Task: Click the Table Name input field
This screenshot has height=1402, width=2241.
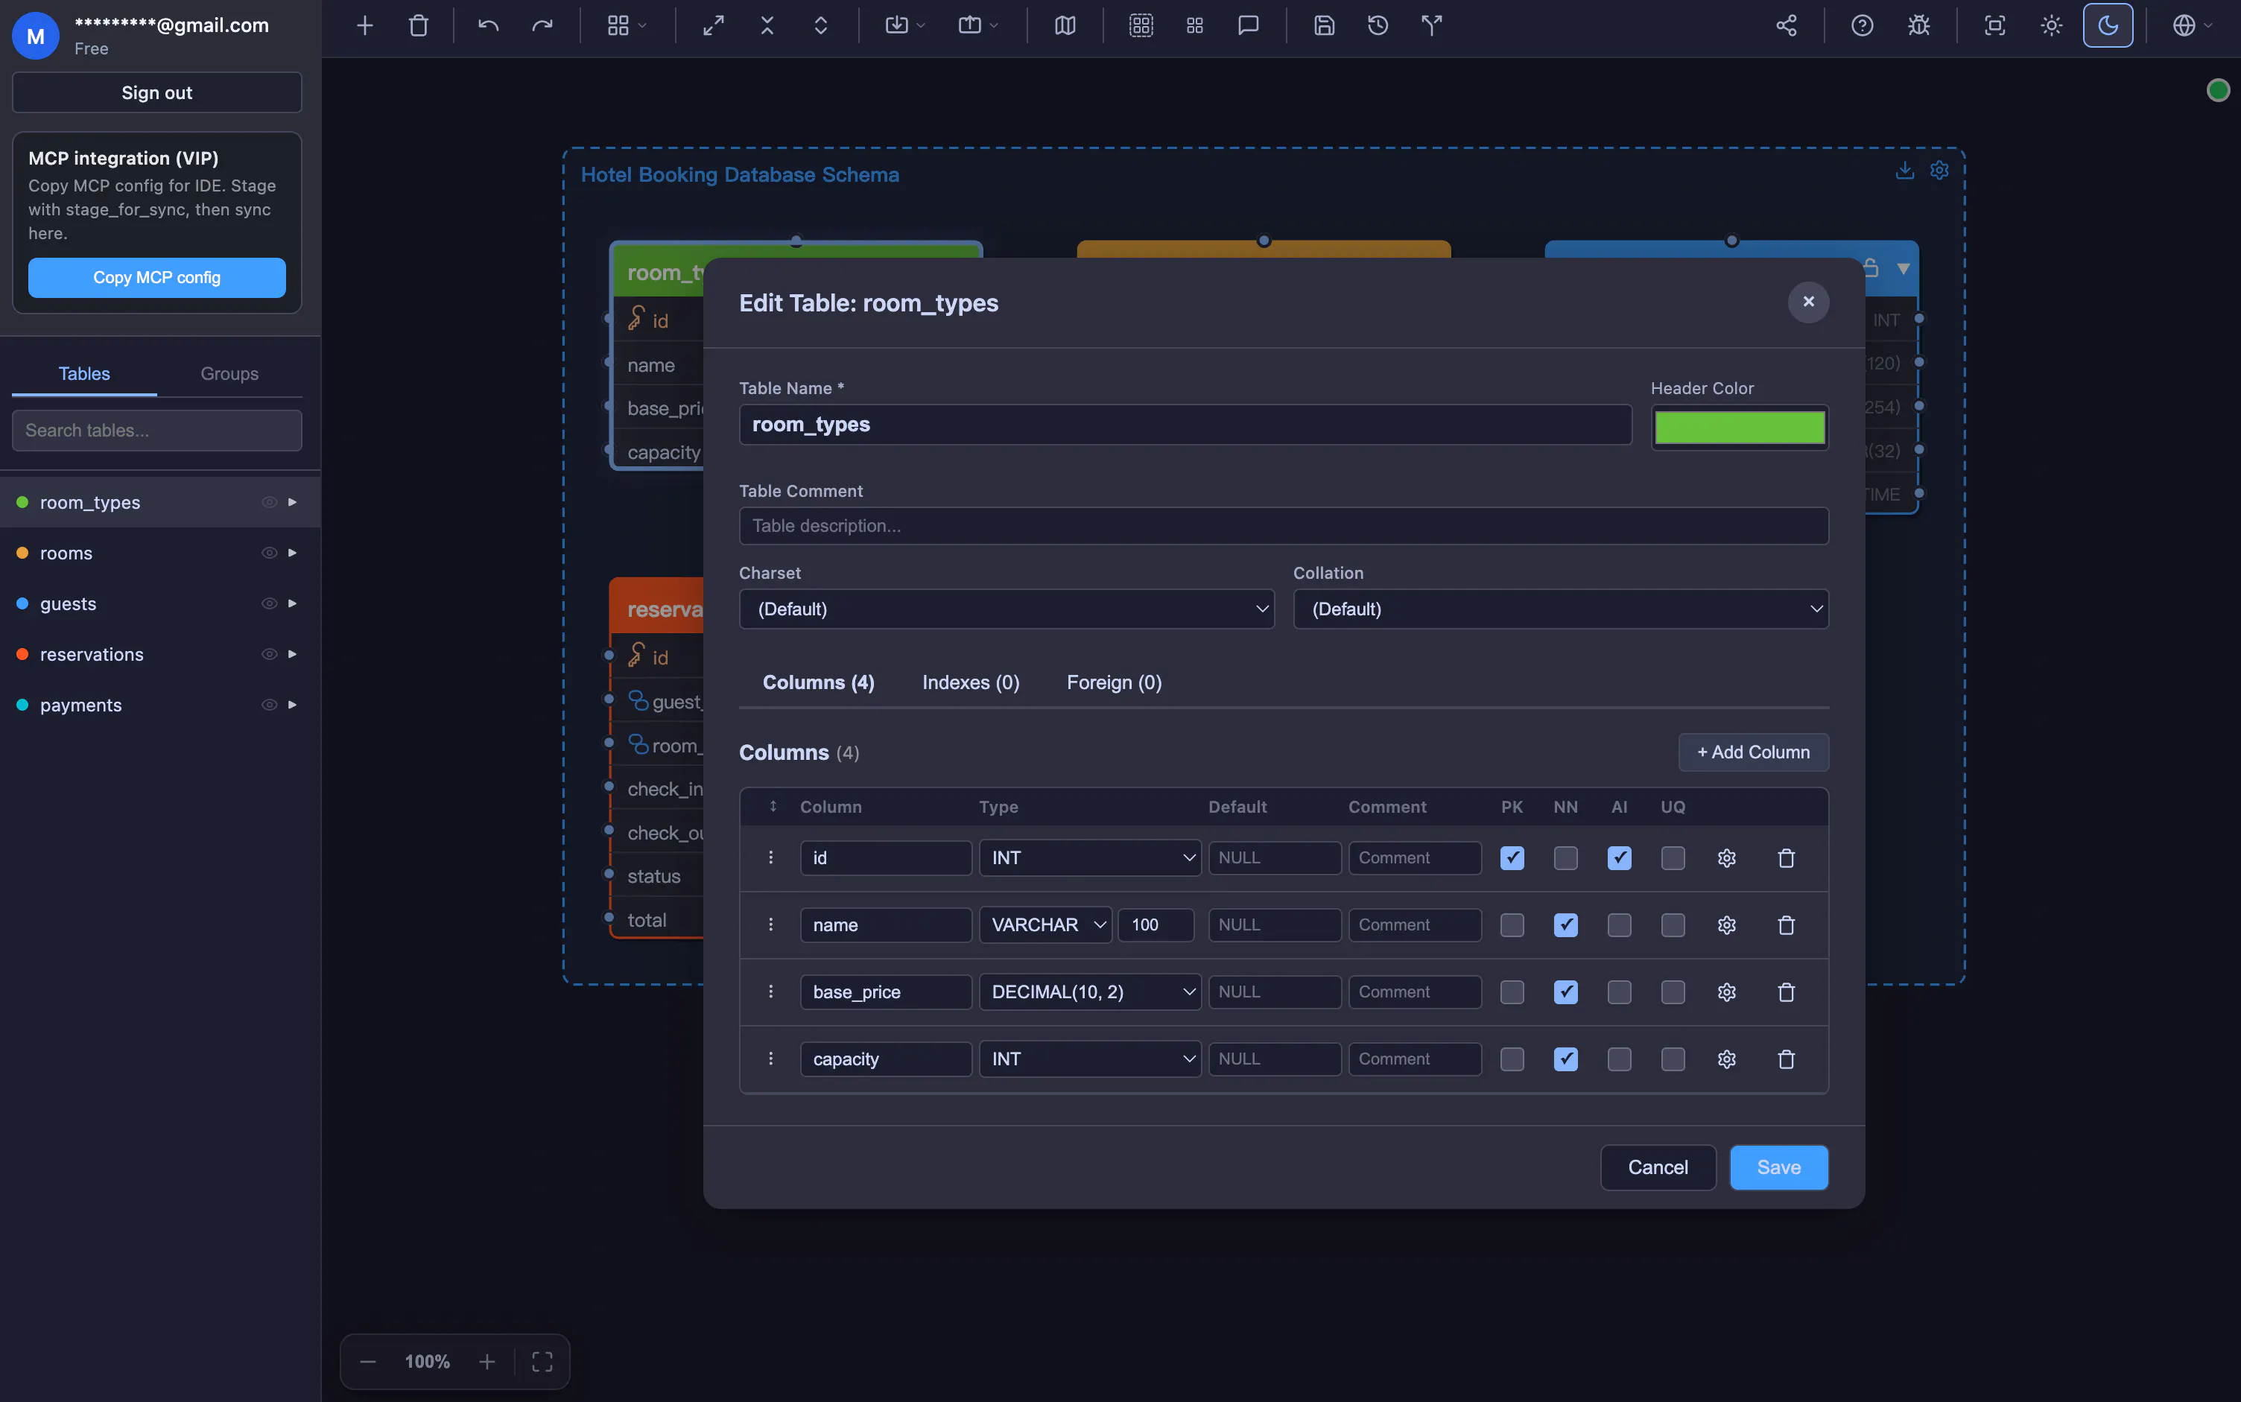Action: click(x=1185, y=425)
